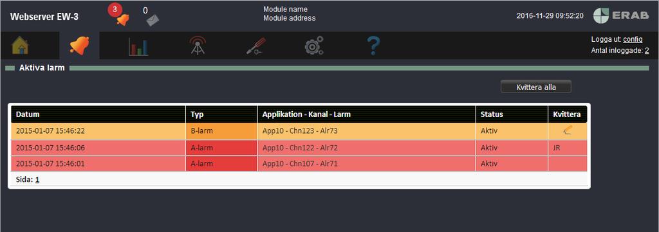Click the 2016-11-29 09:52:20 timestamp
This screenshot has height=232, width=659.
(x=550, y=15)
